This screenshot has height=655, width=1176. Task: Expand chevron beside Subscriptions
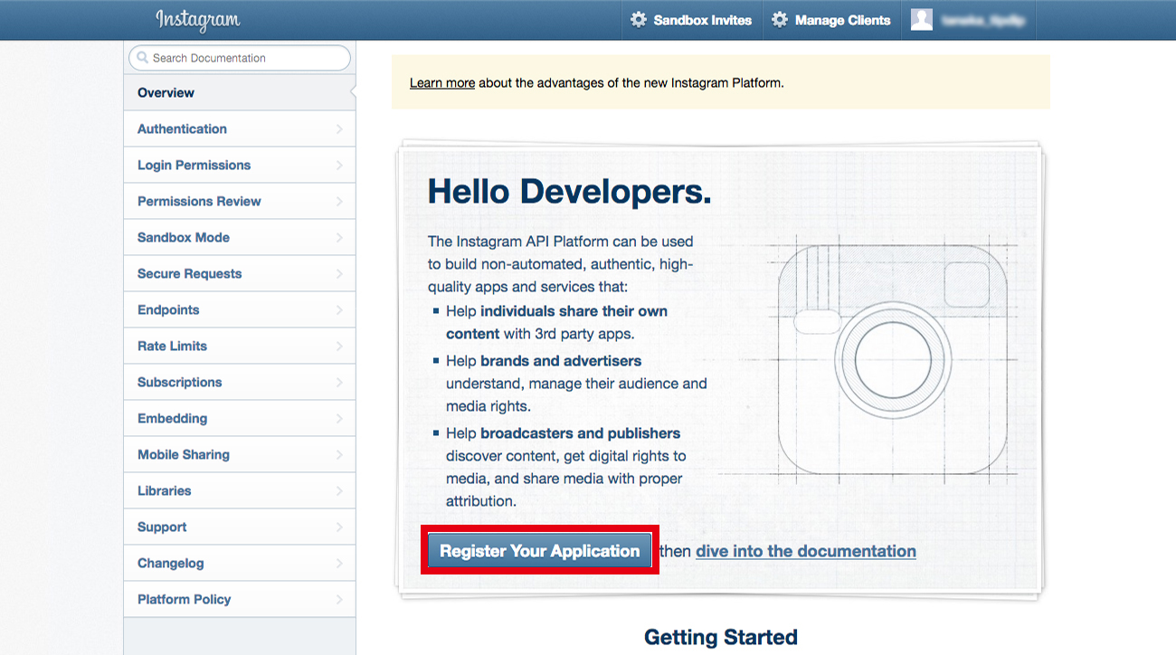pyautogui.click(x=339, y=382)
